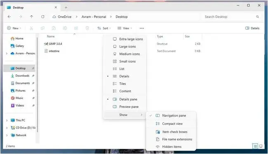Viewport: 268px width, 154px height.
Task: Choose Medium icons view
Action: pos(125,54)
